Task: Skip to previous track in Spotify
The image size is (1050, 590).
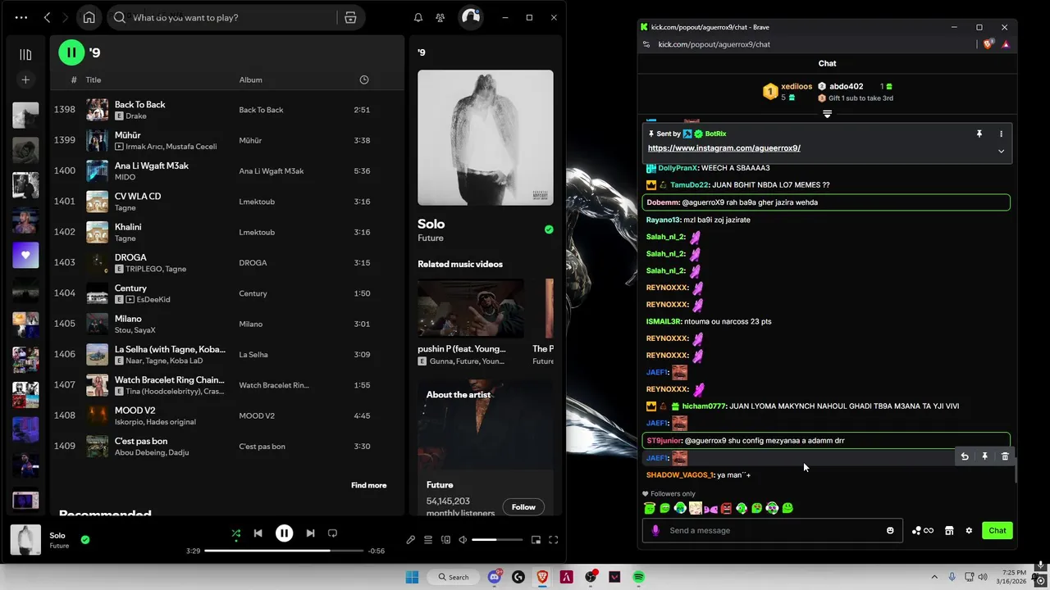Action: pos(258,533)
